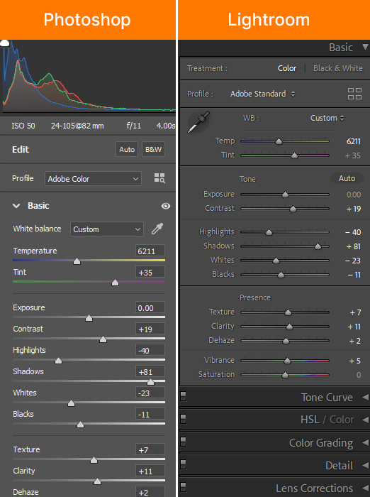Expand the Lens Corrections panel arrow
The height and width of the screenshot is (497, 370).
click(x=365, y=488)
